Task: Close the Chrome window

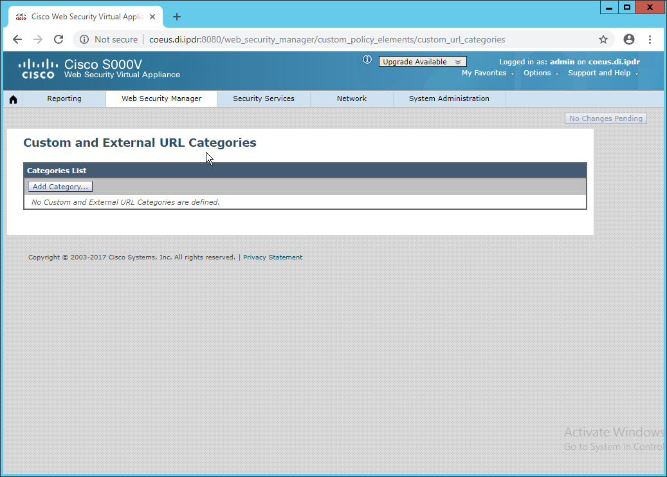Action: point(650,7)
